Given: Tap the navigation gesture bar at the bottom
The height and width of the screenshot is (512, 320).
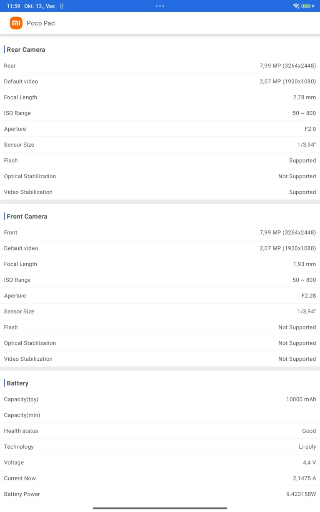Looking at the screenshot, I should (160, 508).
